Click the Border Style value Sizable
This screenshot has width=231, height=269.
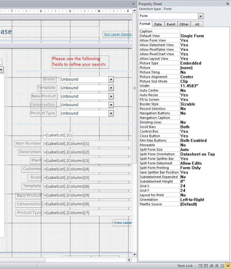pos(188,104)
